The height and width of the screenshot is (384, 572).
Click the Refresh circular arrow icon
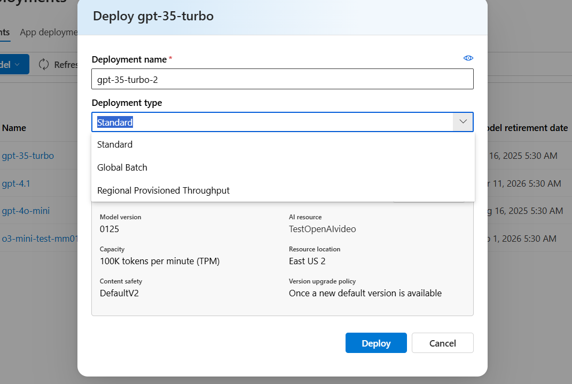pyautogui.click(x=44, y=64)
